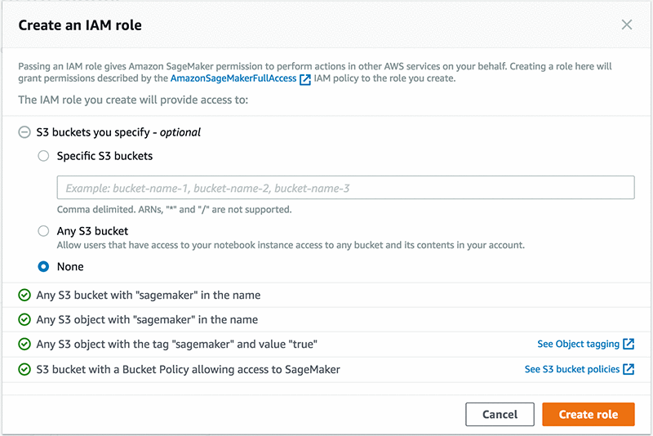Collapse the S3 buckets you specify section
Screen dimensions: 653x436
click(x=24, y=131)
